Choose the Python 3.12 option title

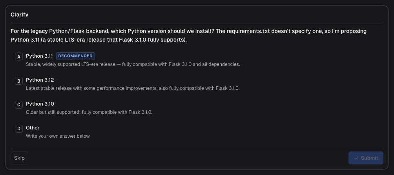coord(40,80)
